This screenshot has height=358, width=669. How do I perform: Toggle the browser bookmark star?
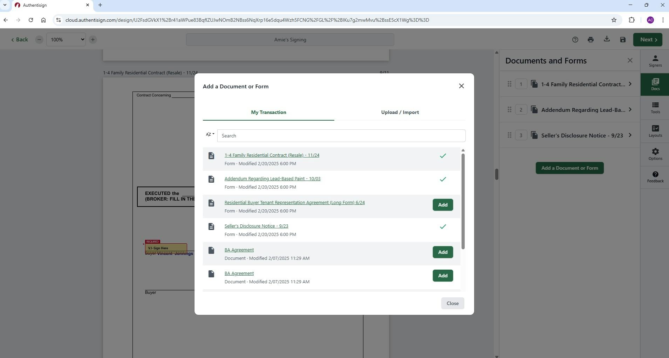coord(614,20)
